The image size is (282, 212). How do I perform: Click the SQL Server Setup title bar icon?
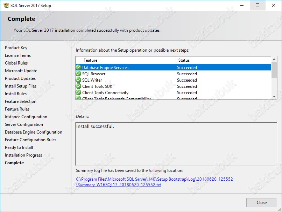pos(6,5)
